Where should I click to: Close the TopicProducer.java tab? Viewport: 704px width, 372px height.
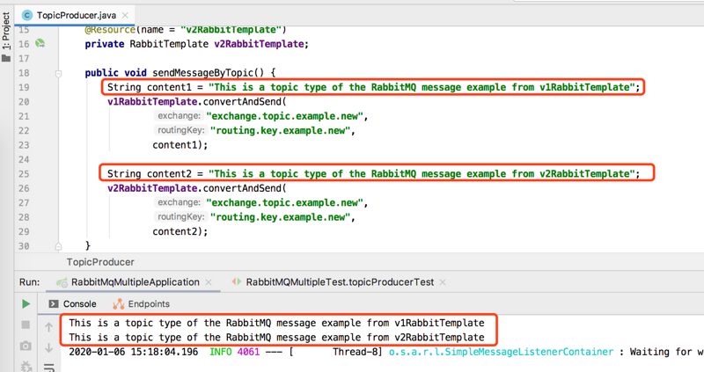pos(125,15)
